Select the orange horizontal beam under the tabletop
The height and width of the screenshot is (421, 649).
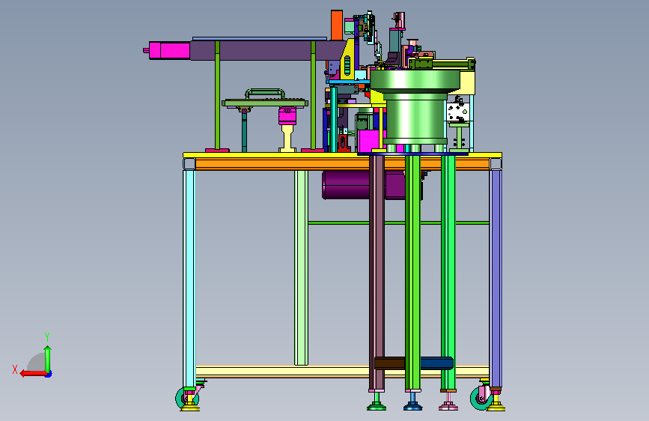(281, 165)
